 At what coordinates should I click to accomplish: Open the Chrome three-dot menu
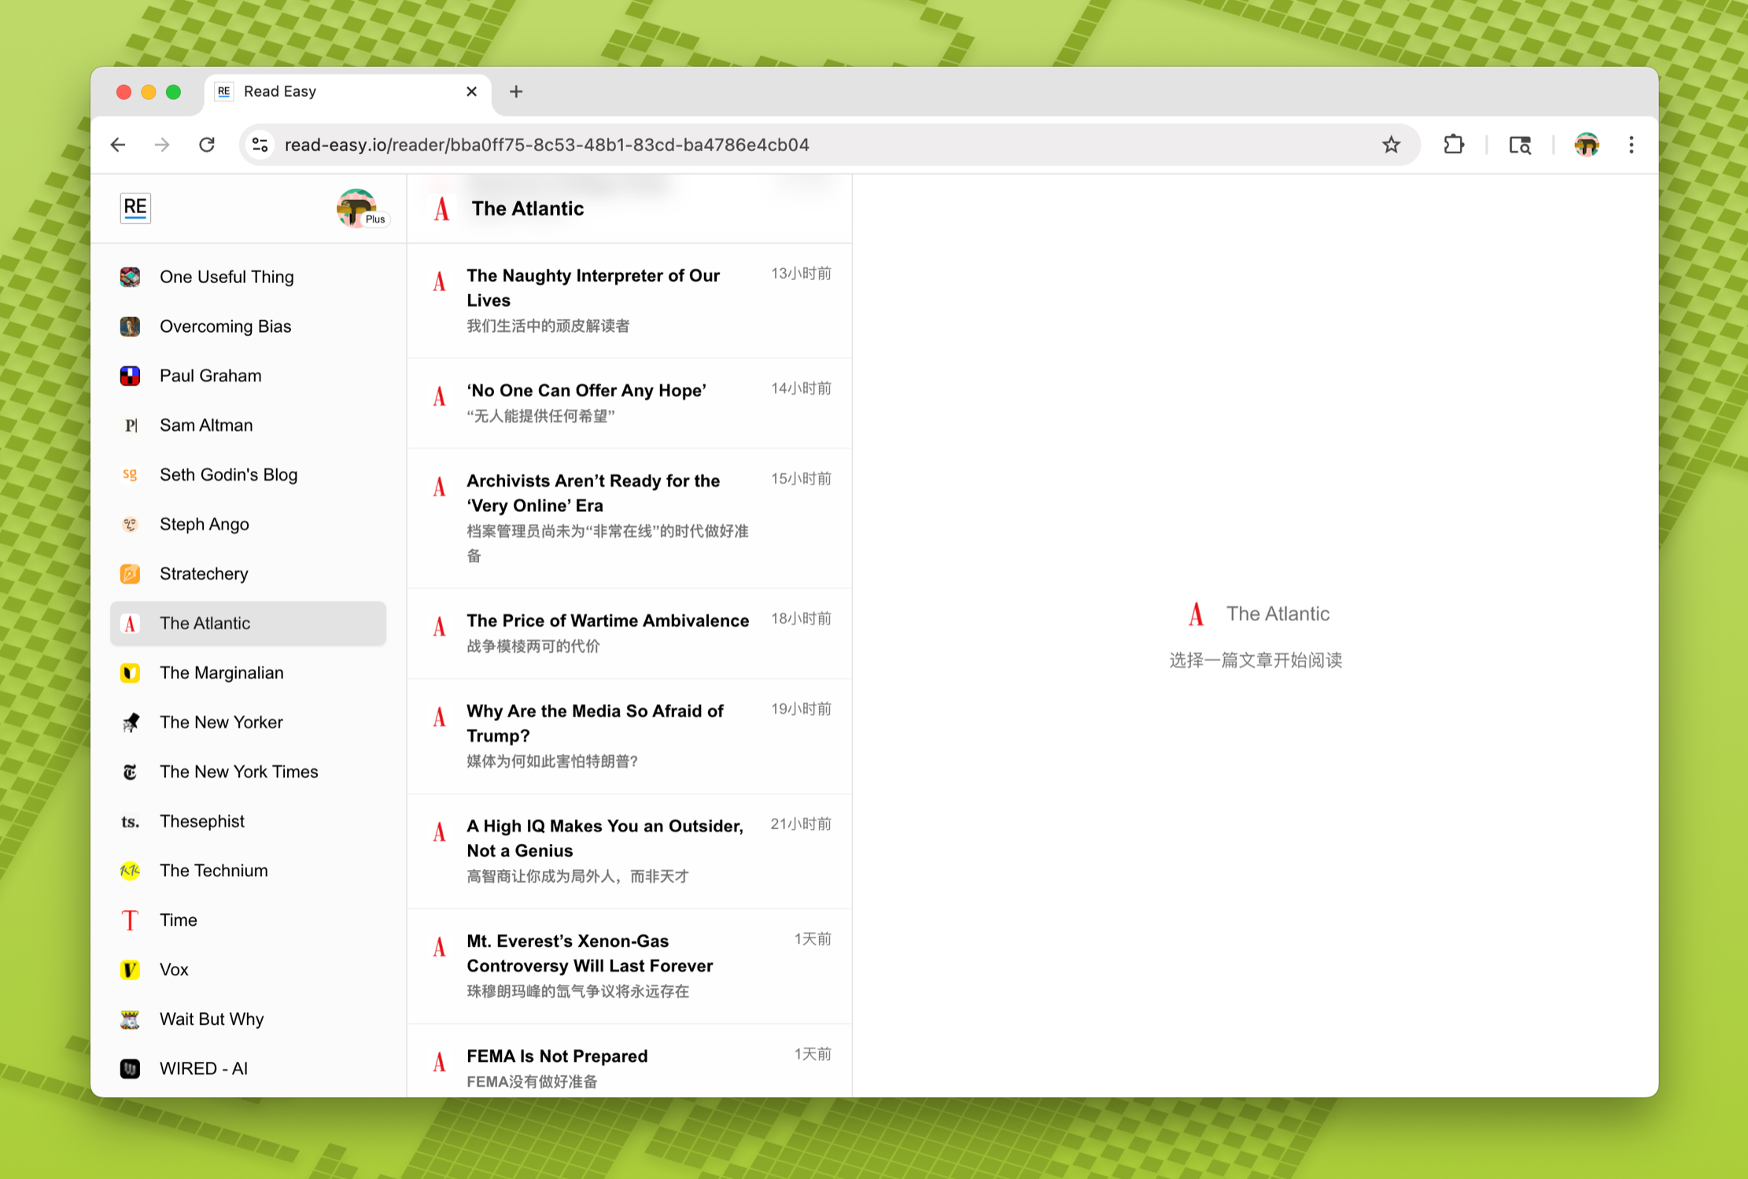coord(1632,145)
